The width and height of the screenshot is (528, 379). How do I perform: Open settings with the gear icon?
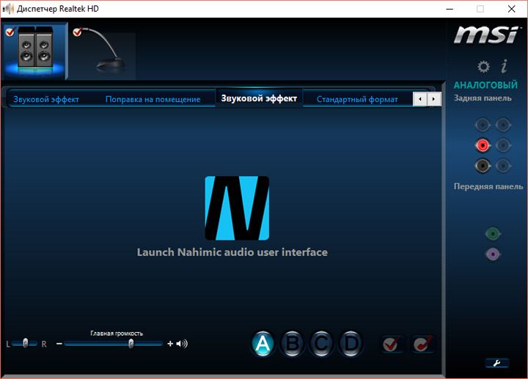click(x=483, y=67)
